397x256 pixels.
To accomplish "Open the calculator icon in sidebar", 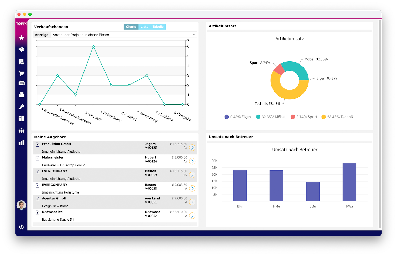I will point(22,119).
